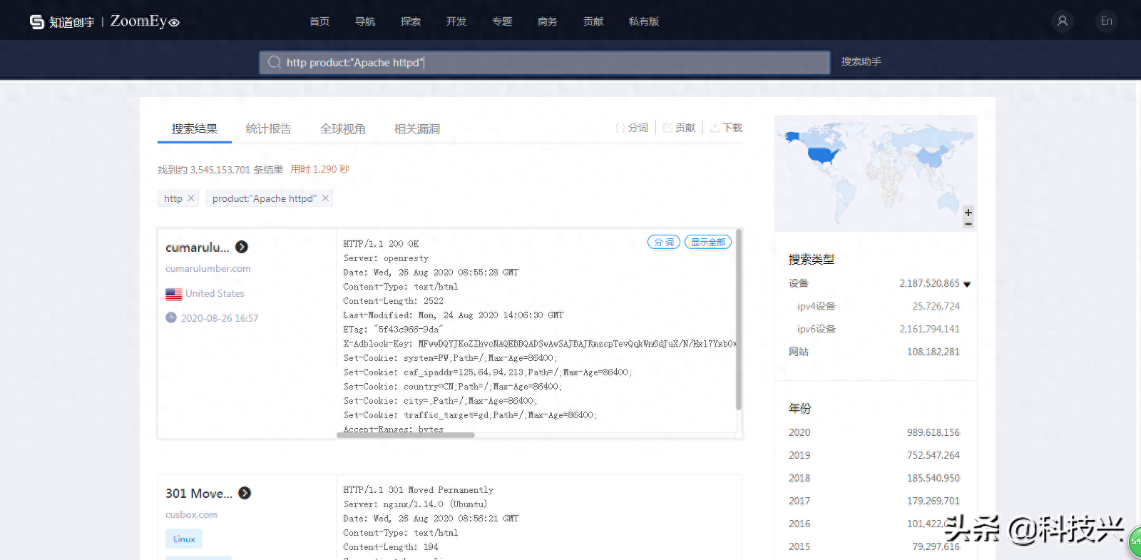Remove the product:"Apache httpd" filter tag

click(325, 198)
